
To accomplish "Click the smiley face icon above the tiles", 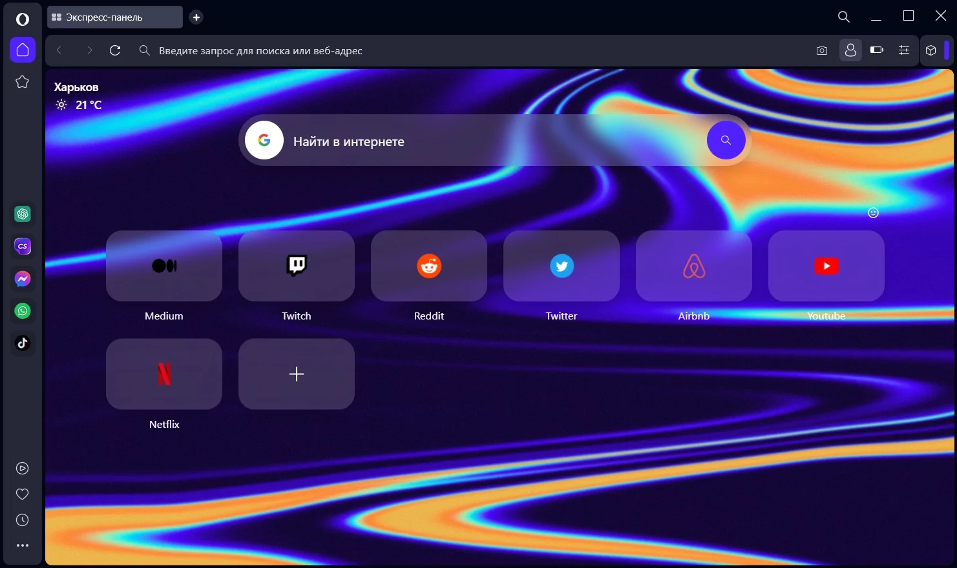I will tap(873, 212).
